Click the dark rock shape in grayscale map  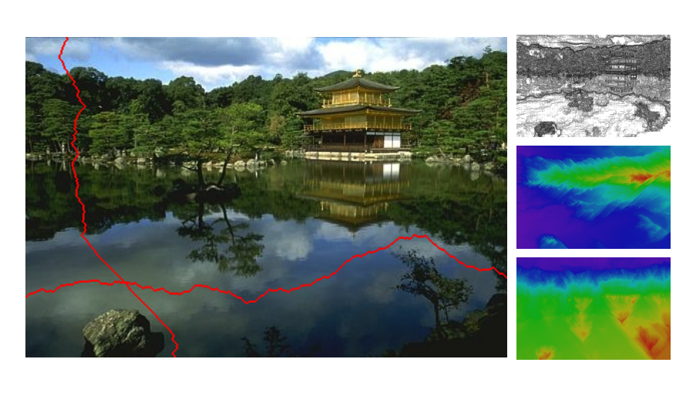coord(544,129)
